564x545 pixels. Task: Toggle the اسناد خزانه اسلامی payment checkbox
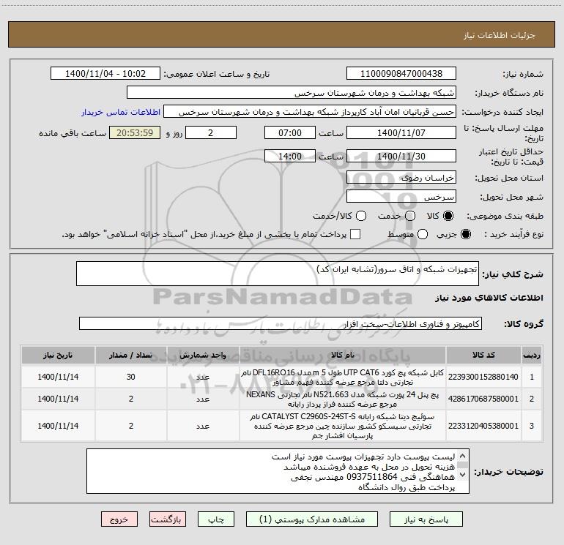[x=355, y=234]
